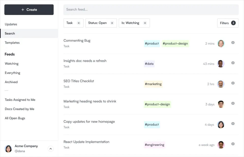Toggle watching on SEO Titles Checklist

(x=233, y=83)
